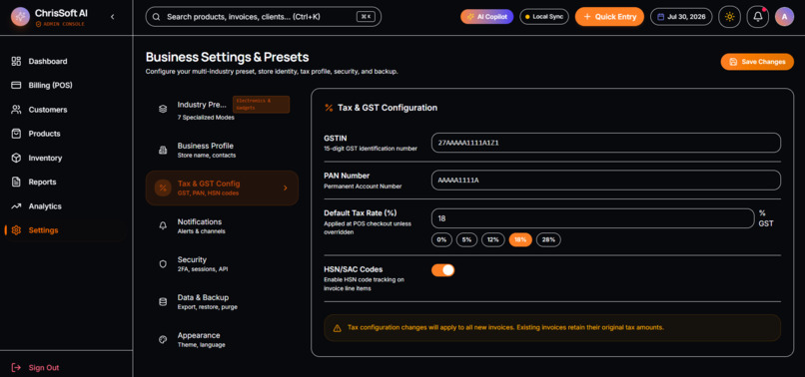This screenshot has height=377, width=805.
Task: Launch the AI Copilot
Action: (x=486, y=16)
